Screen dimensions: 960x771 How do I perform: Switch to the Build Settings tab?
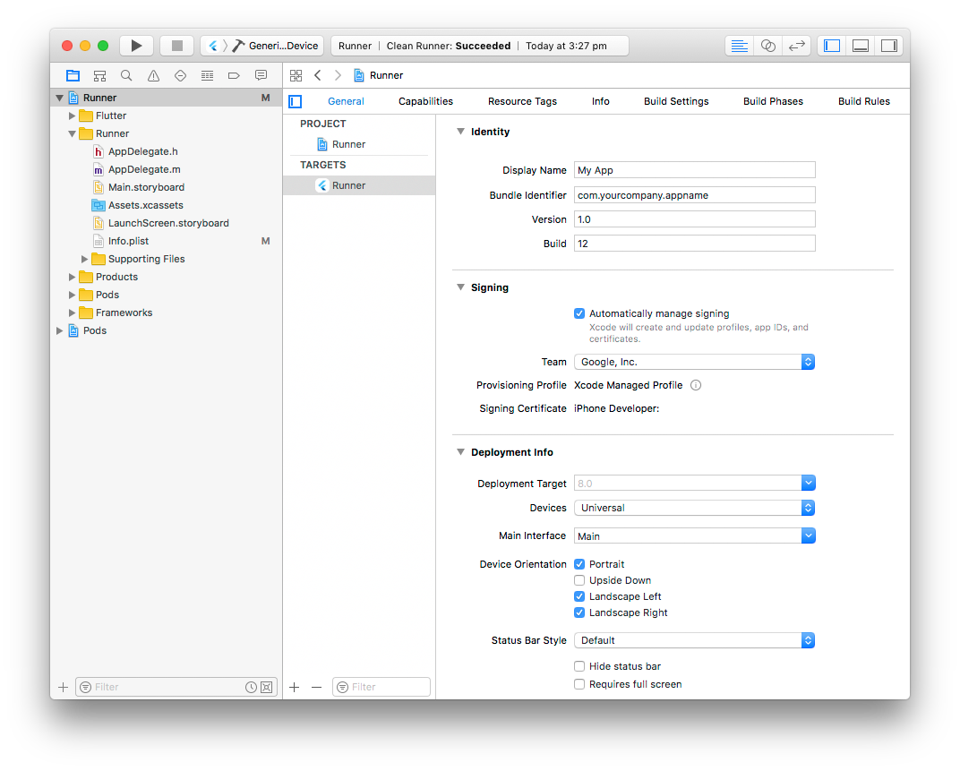click(x=676, y=101)
